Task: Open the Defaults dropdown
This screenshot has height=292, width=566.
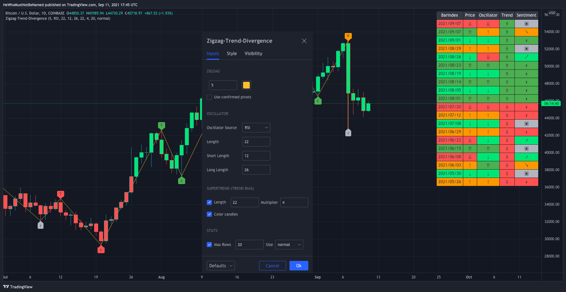Action: coord(221,266)
